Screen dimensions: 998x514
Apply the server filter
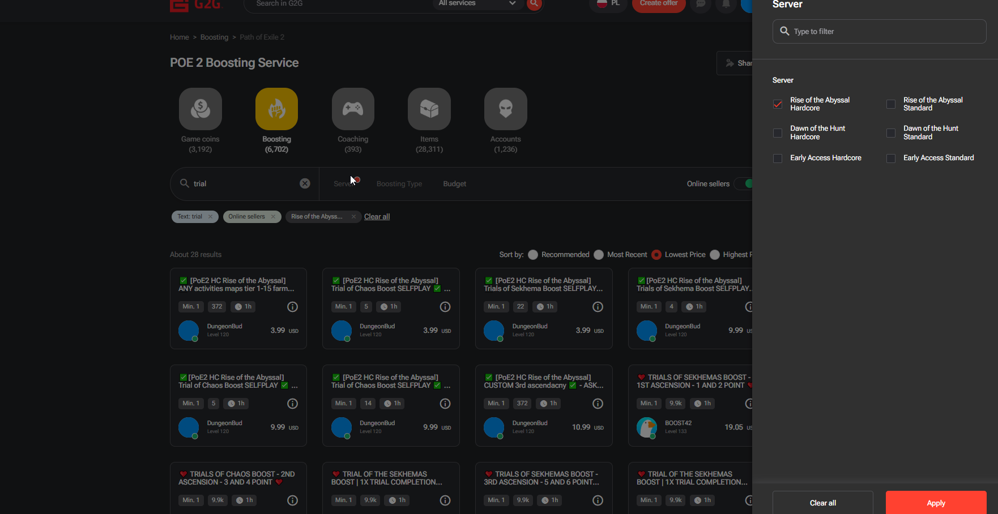point(936,503)
